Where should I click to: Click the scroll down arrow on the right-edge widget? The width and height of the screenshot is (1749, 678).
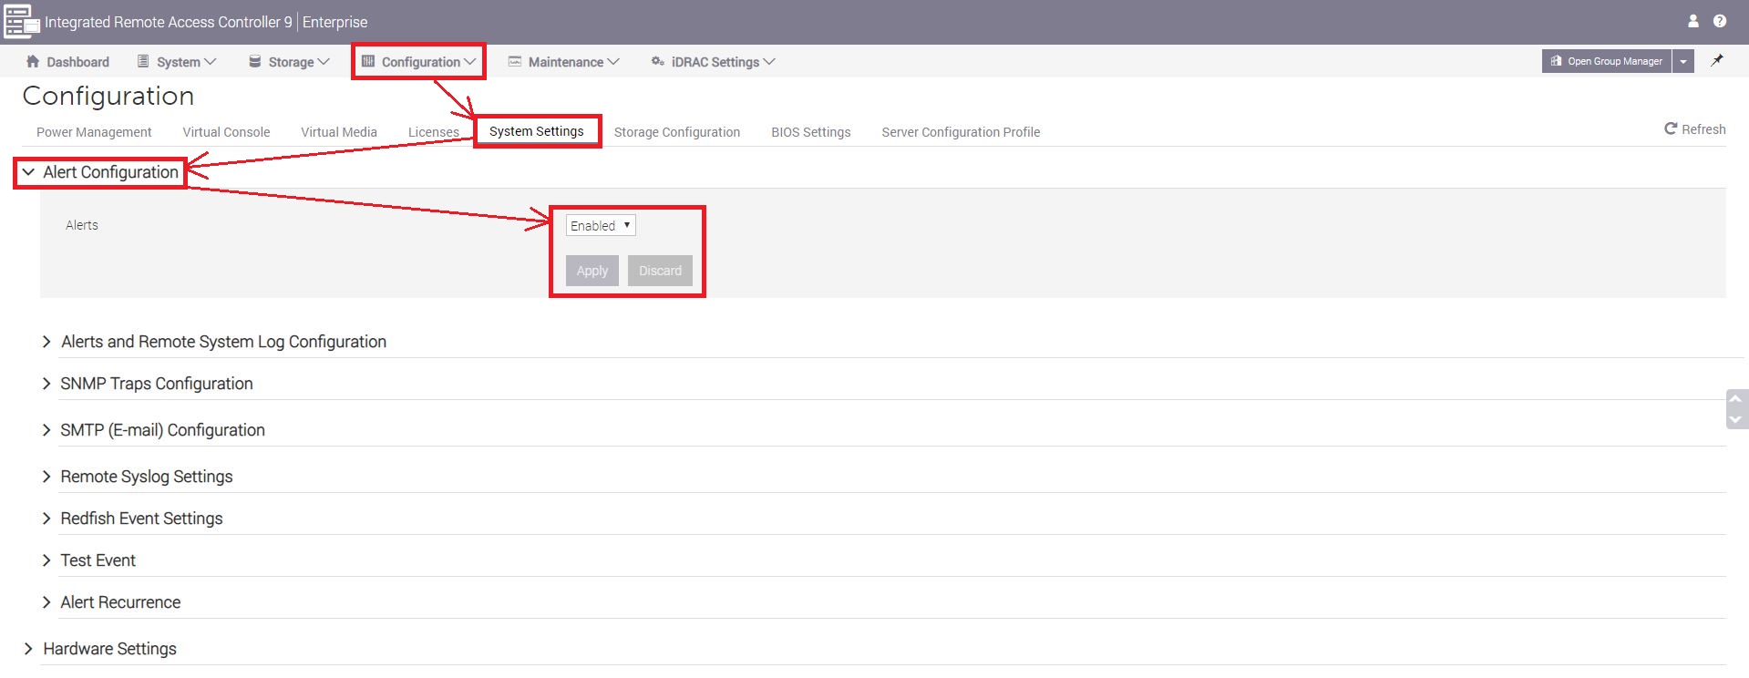[1736, 419]
